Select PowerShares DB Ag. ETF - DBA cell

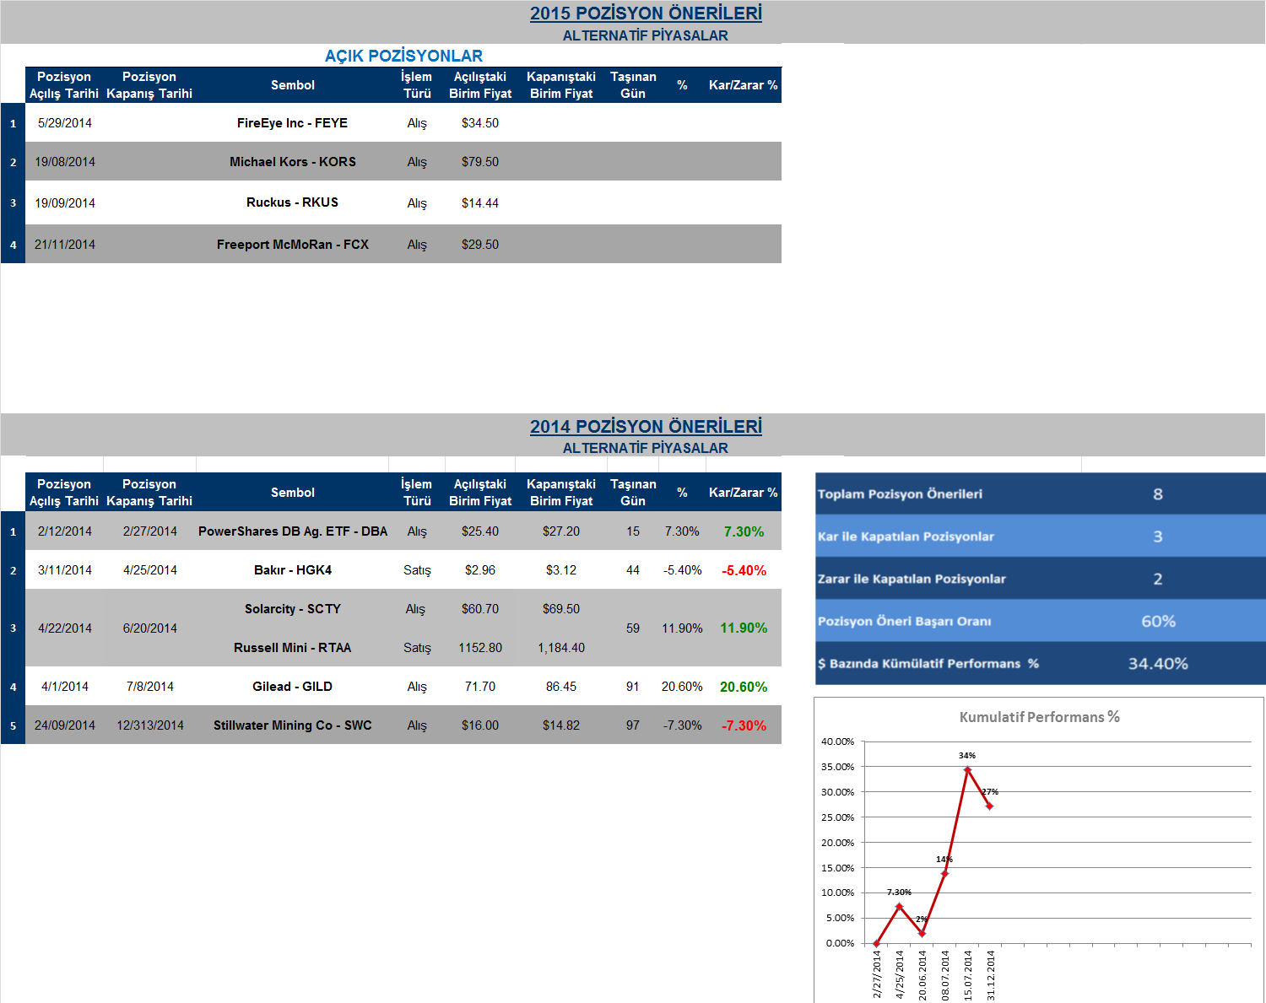coord(292,531)
